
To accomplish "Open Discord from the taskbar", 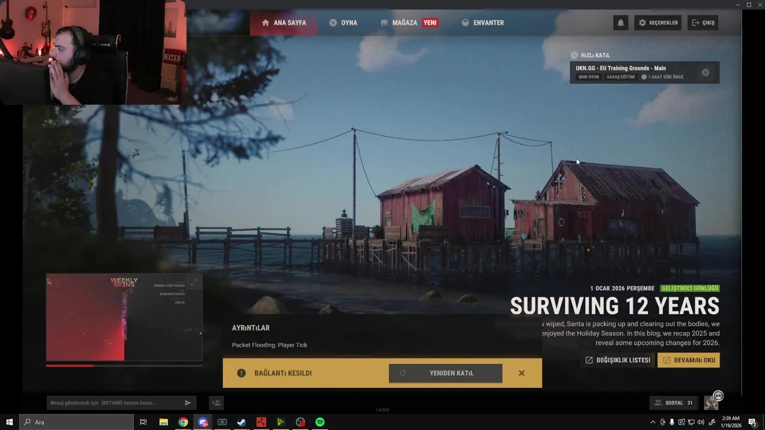I will pos(203,422).
